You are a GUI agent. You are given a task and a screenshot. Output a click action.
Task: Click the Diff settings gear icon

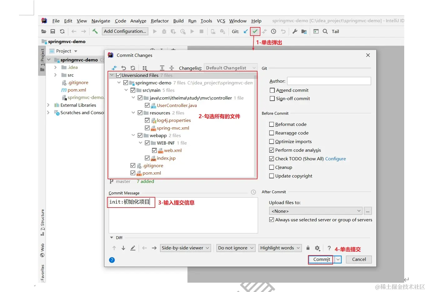point(317,248)
